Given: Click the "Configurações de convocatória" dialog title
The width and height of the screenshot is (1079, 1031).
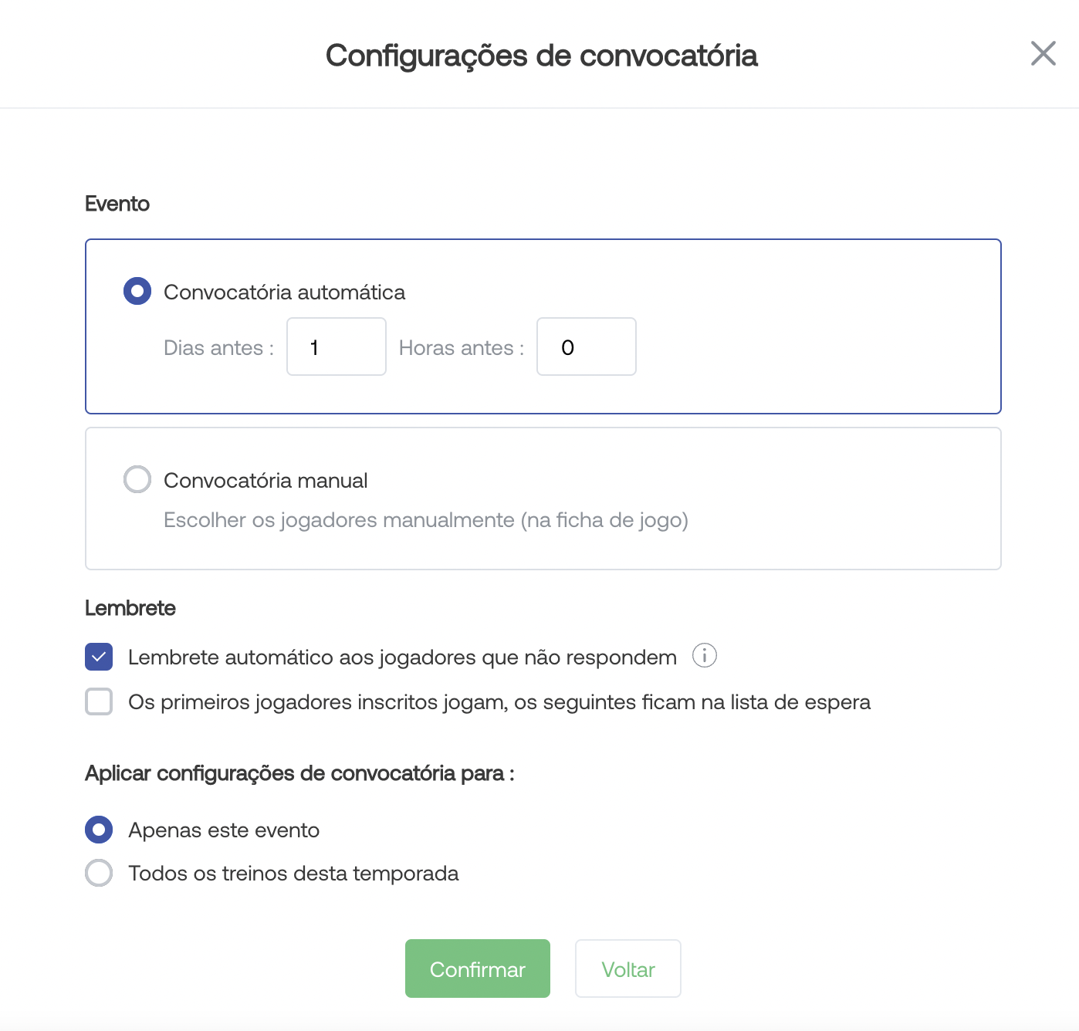Looking at the screenshot, I should click(x=541, y=56).
